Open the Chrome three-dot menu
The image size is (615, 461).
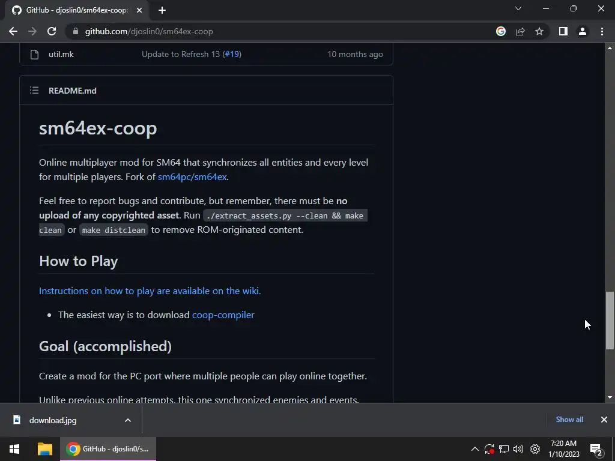click(602, 31)
